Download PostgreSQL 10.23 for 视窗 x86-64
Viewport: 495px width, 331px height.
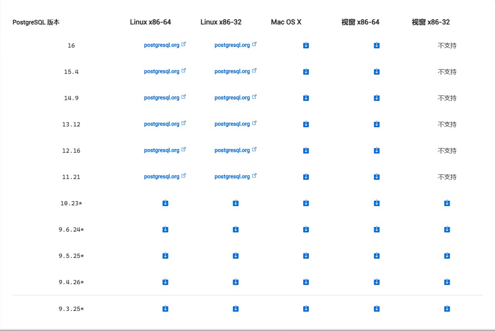(377, 203)
